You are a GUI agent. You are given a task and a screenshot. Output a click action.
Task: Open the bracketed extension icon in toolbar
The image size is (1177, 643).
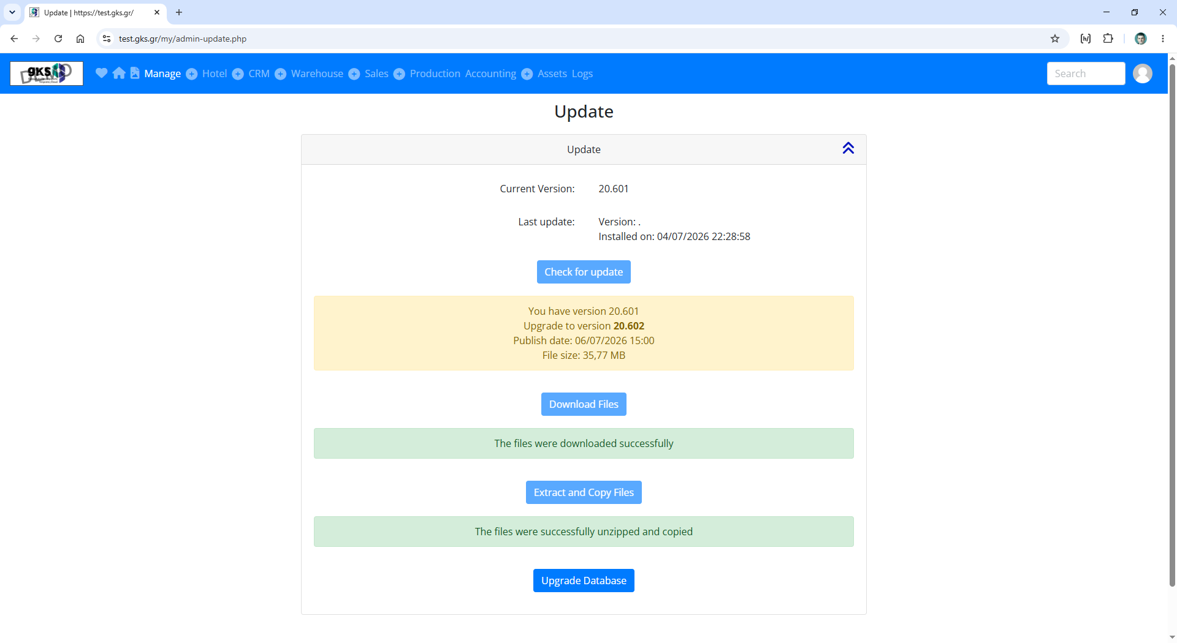pos(1086,39)
